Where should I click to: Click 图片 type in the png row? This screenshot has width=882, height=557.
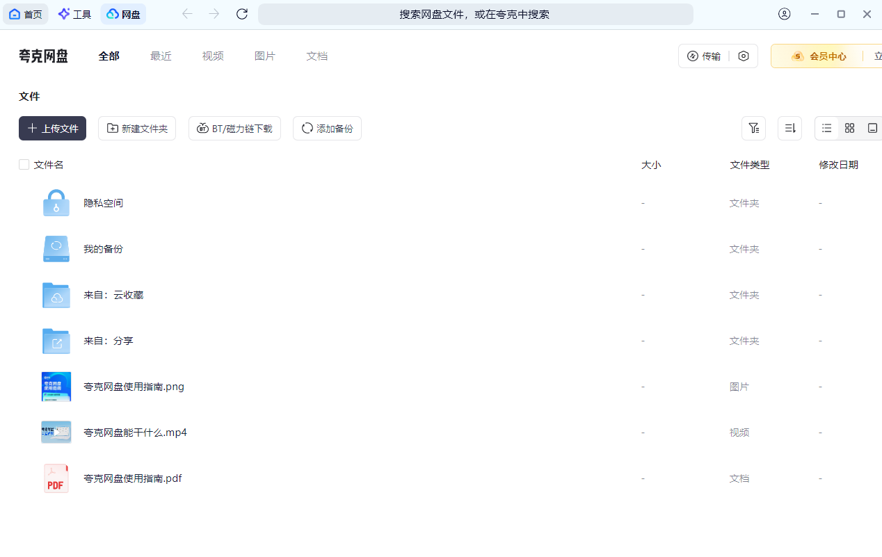pyautogui.click(x=739, y=387)
